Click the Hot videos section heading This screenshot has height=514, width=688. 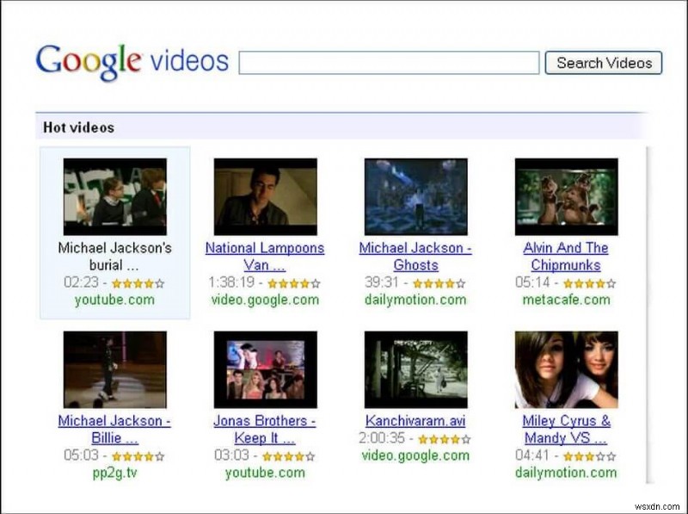pyautogui.click(x=78, y=127)
